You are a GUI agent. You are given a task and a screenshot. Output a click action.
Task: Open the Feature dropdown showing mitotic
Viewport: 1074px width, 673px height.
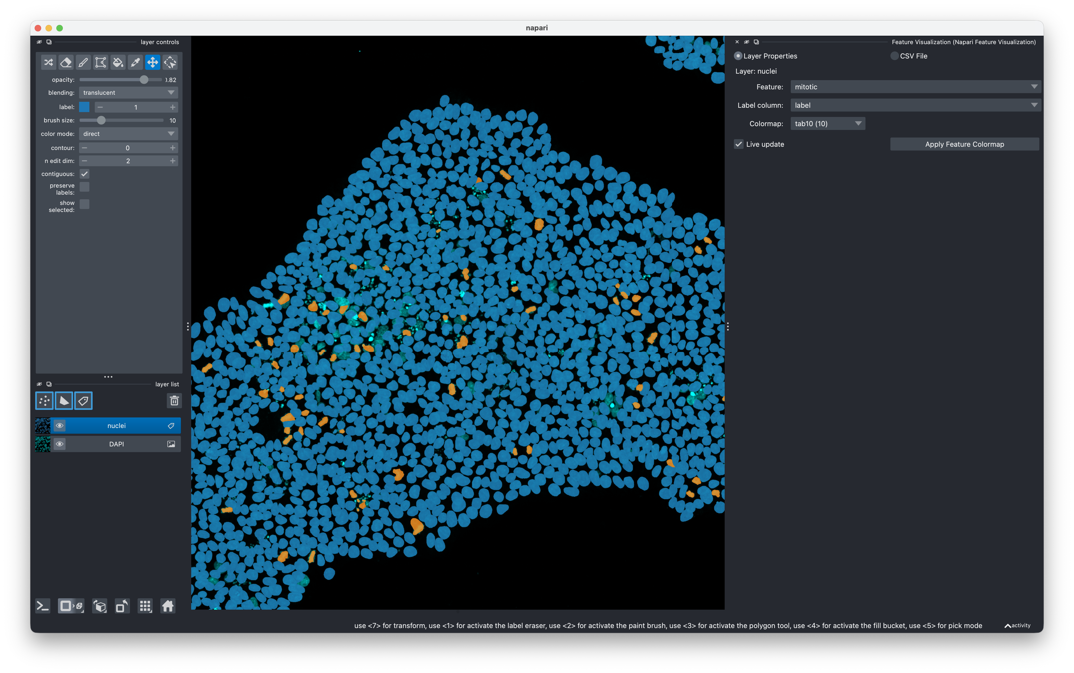click(x=915, y=87)
